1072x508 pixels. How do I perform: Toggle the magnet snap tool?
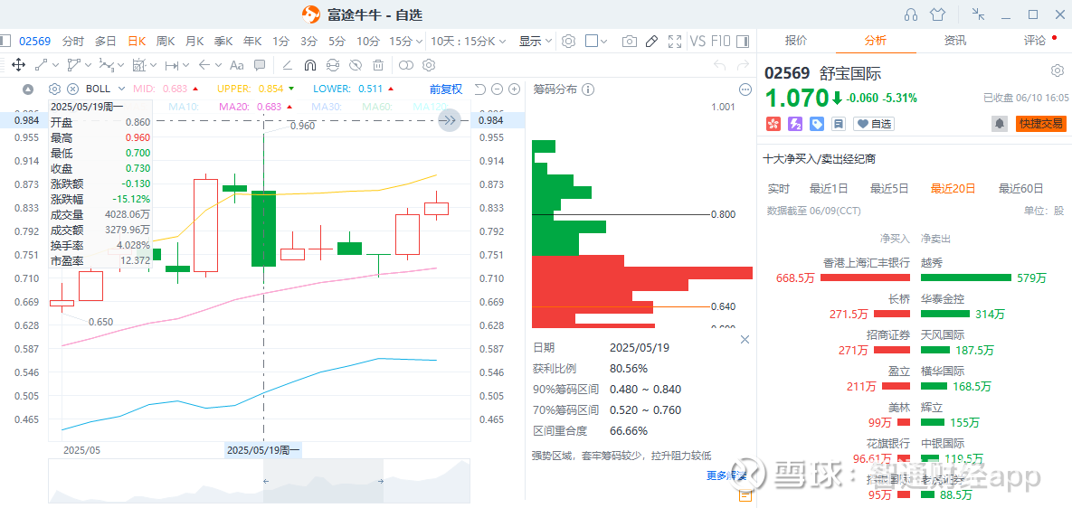(x=309, y=66)
